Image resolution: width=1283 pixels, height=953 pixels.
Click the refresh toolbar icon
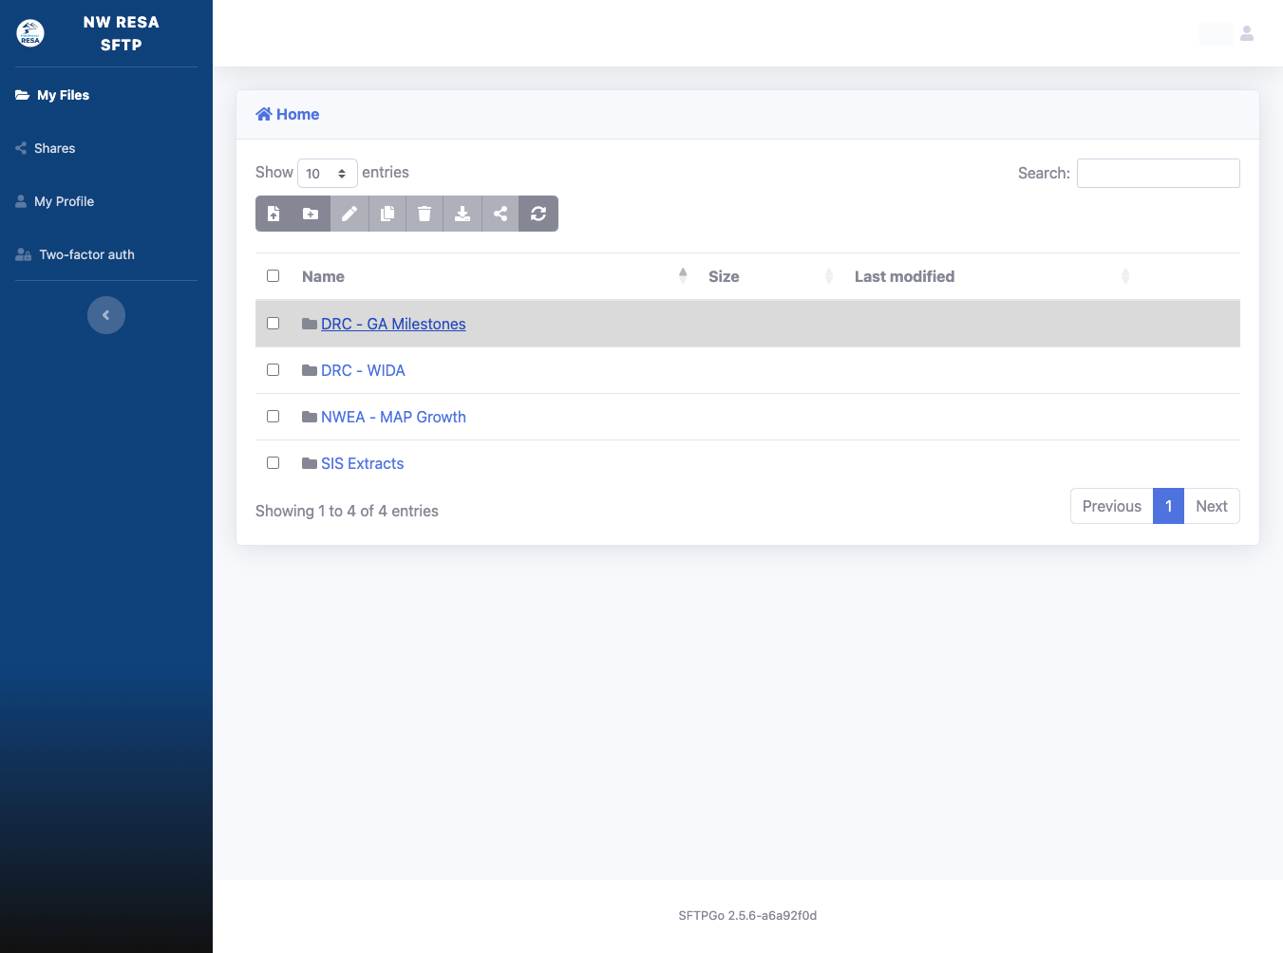538,214
